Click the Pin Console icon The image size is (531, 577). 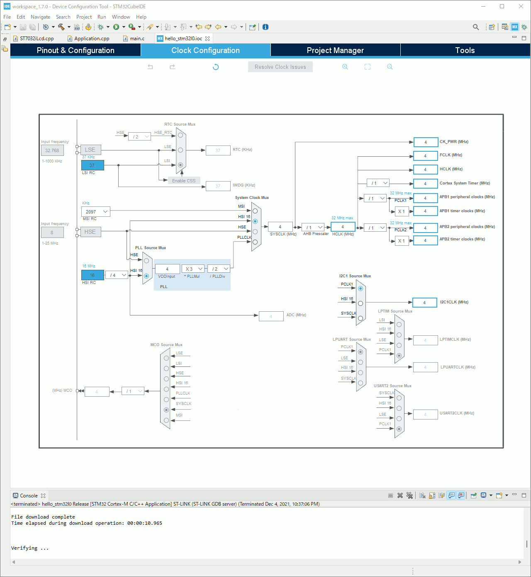pos(473,495)
